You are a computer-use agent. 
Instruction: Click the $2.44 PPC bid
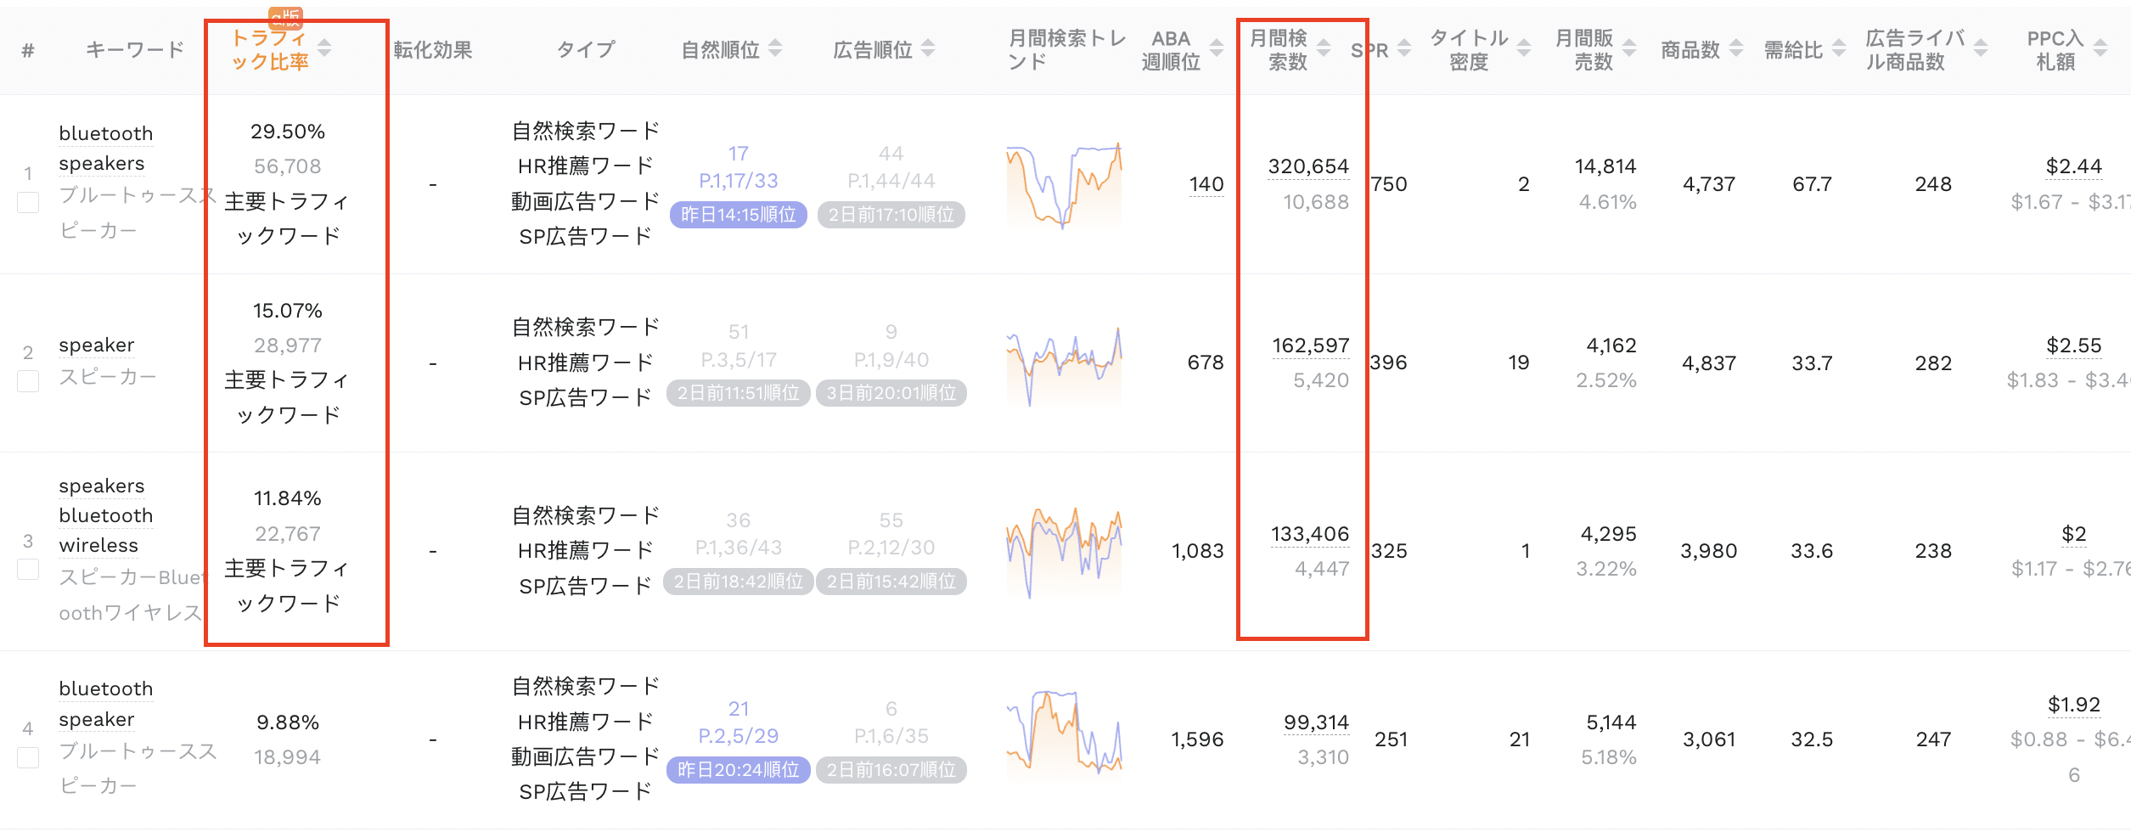[2074, 166]
